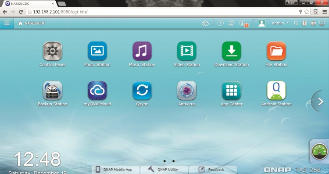Viewport: 329px width, 174px height.
Task: Open language globe icon
Action: tap(313, 23)
